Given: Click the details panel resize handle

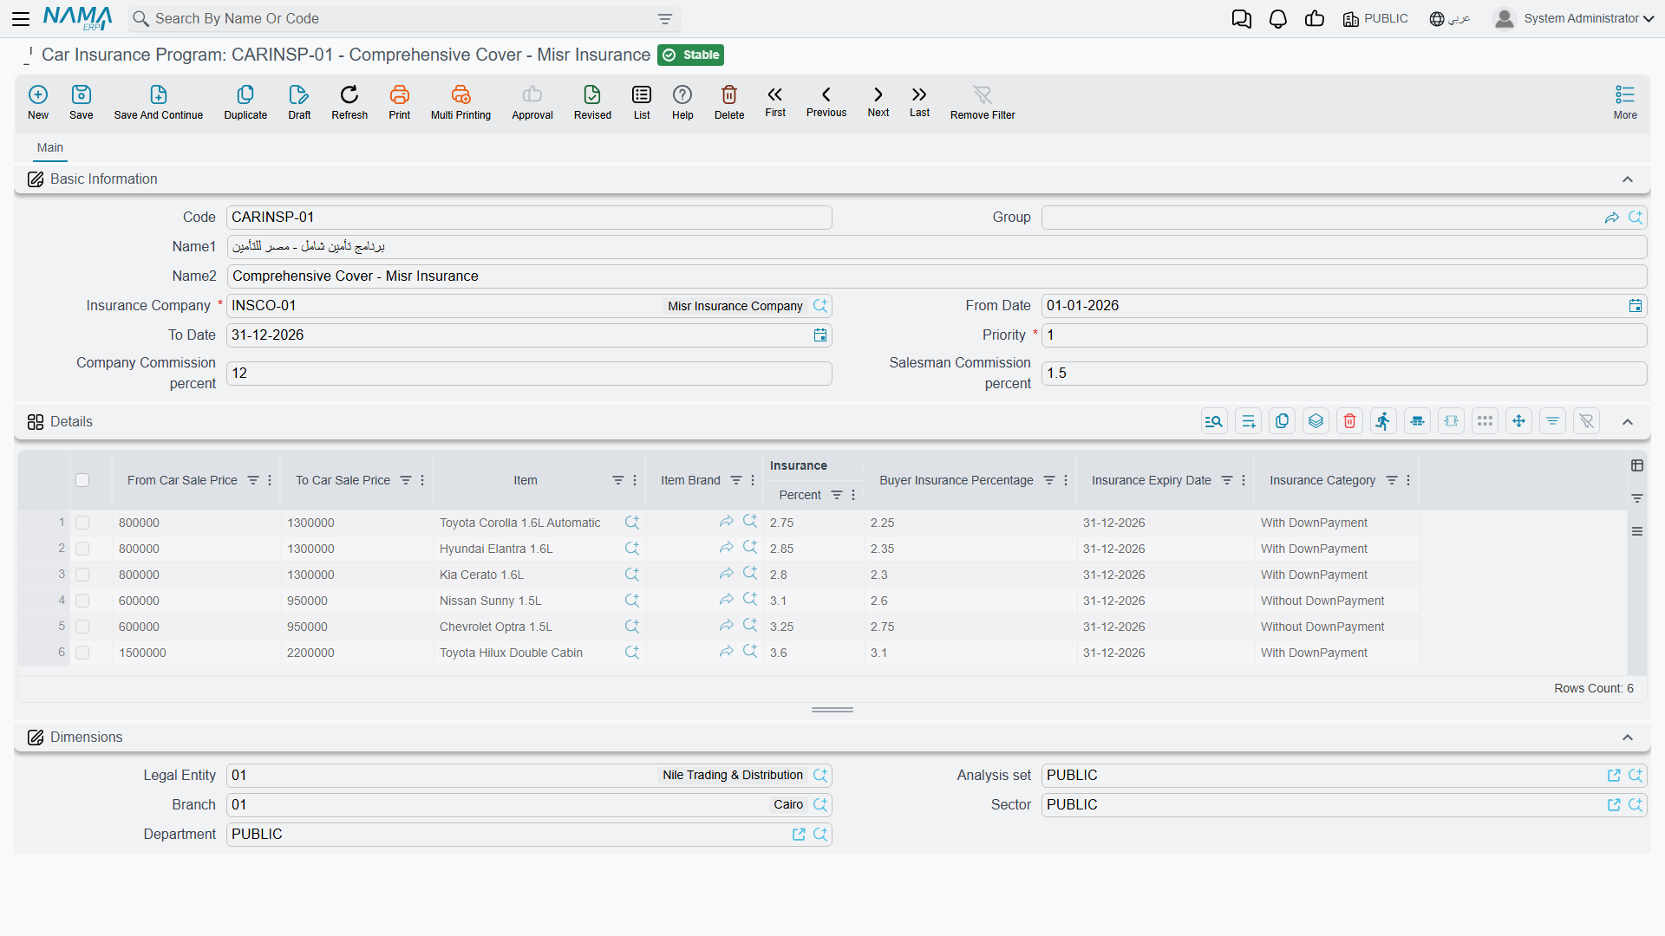Looking at the screenshot, I should [832, 710].
